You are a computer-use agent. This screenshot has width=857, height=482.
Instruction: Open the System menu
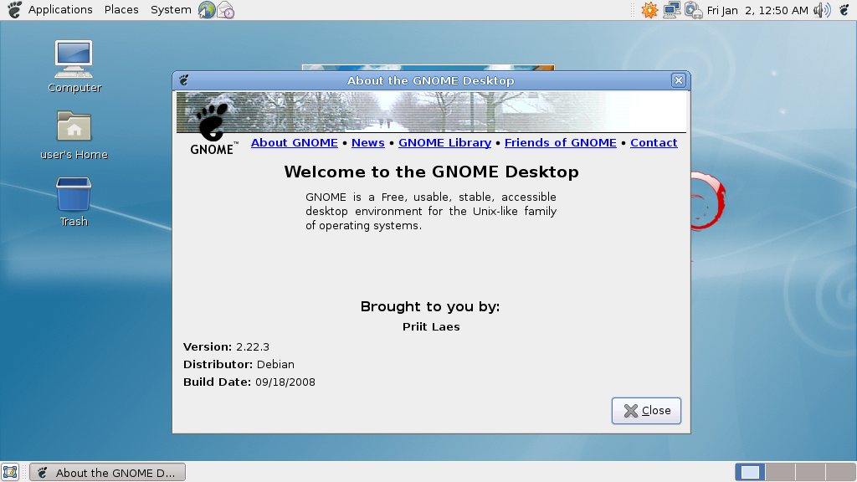tap(171, 10)
